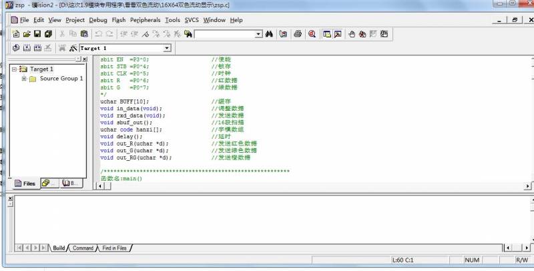Click the editor horizontal scrollbar left arrow
Image resolution: width=534 pixels, height=271 pixels.
pyautogui.click(x=101, y=186)
